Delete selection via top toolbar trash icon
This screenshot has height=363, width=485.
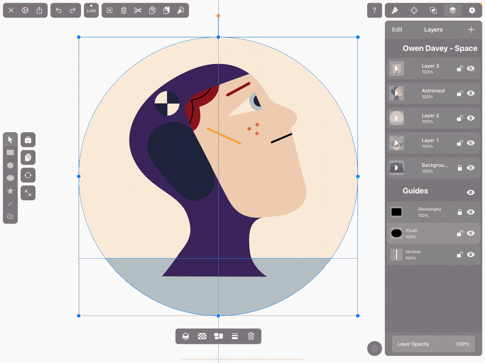(124, 10)
